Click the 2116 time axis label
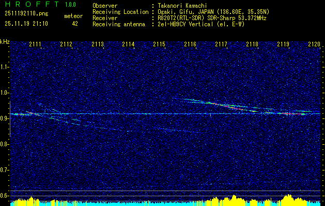Image resolution: width=325 pixels, height=206 pixels. 190,44
